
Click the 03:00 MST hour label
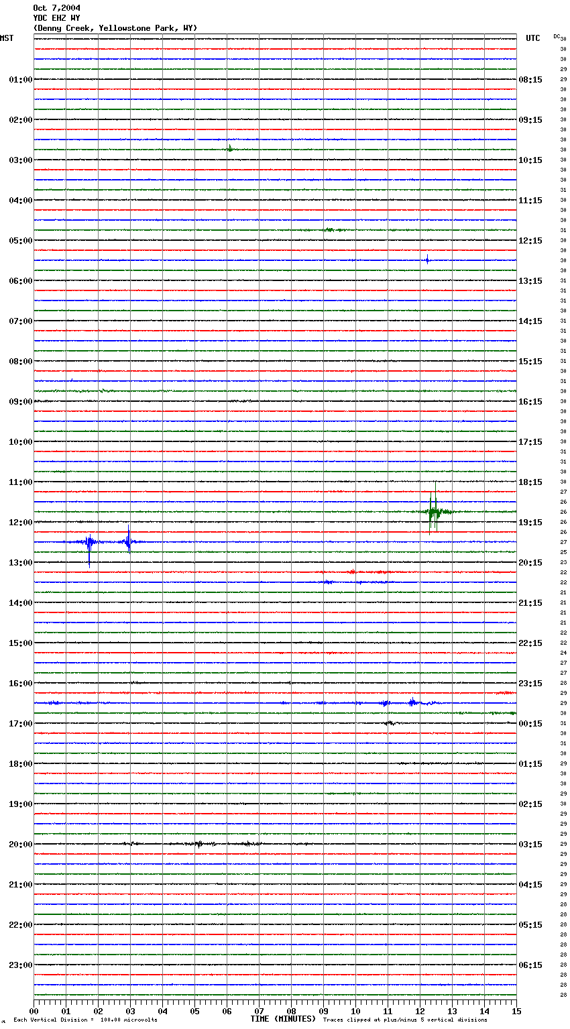[x=21, y=160]
